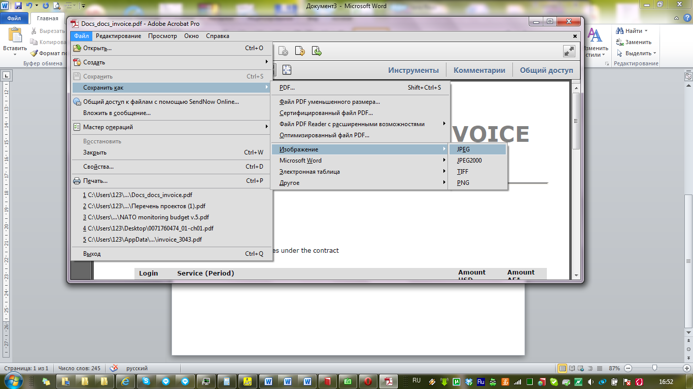Open the Комментарии pane in Acrobat
Screen dimensions: 693x389
coord(479,70)
